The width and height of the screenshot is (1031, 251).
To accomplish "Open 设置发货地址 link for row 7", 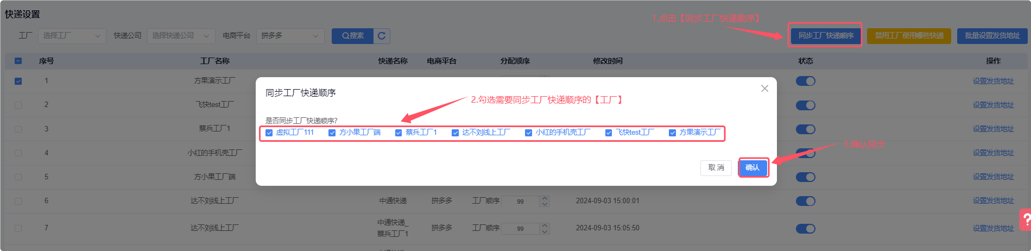I will pyautogui.click(x=993, y=228).
